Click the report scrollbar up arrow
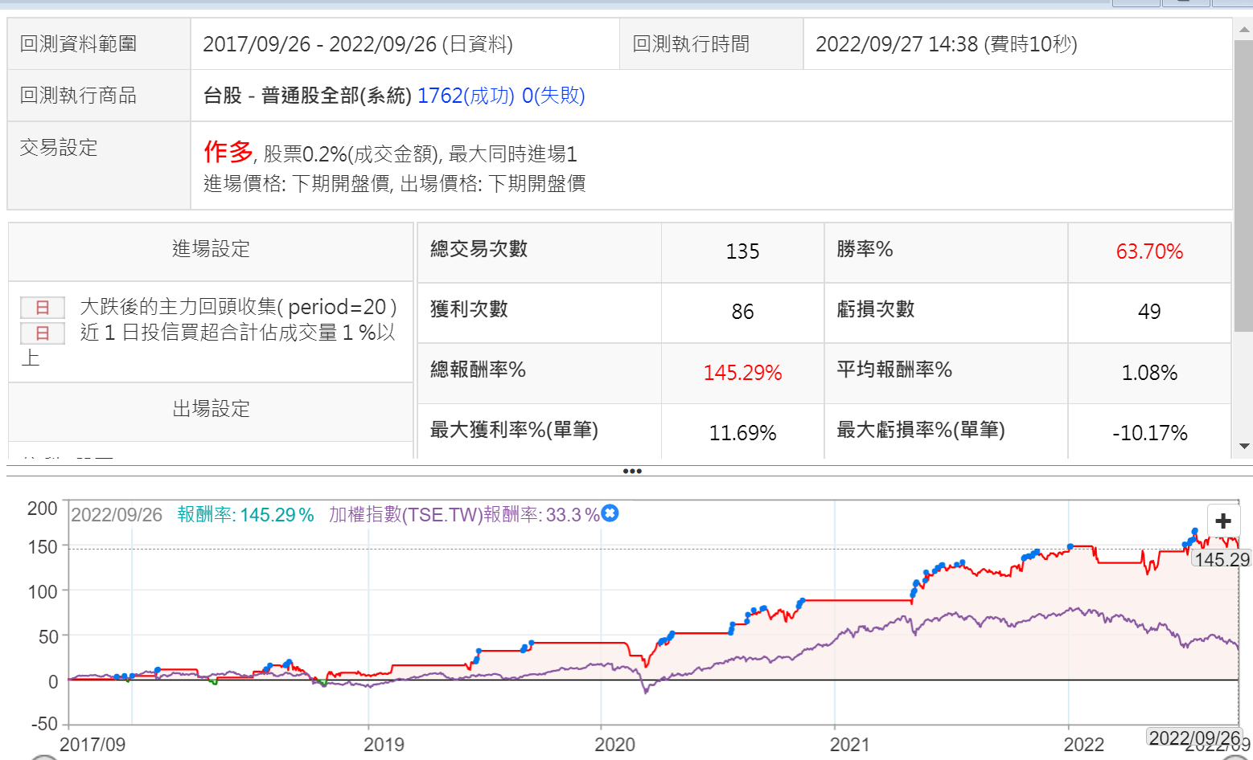1253x760 pixels. (x=1243, y=30)
